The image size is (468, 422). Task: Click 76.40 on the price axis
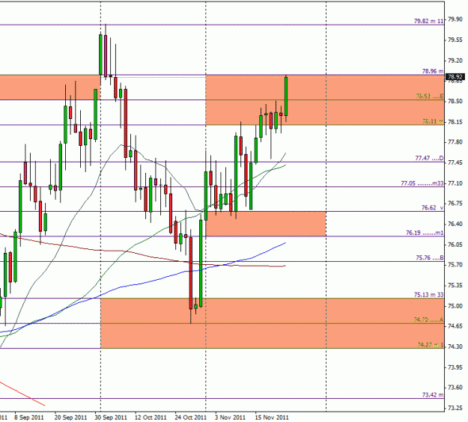pos(455,224)
